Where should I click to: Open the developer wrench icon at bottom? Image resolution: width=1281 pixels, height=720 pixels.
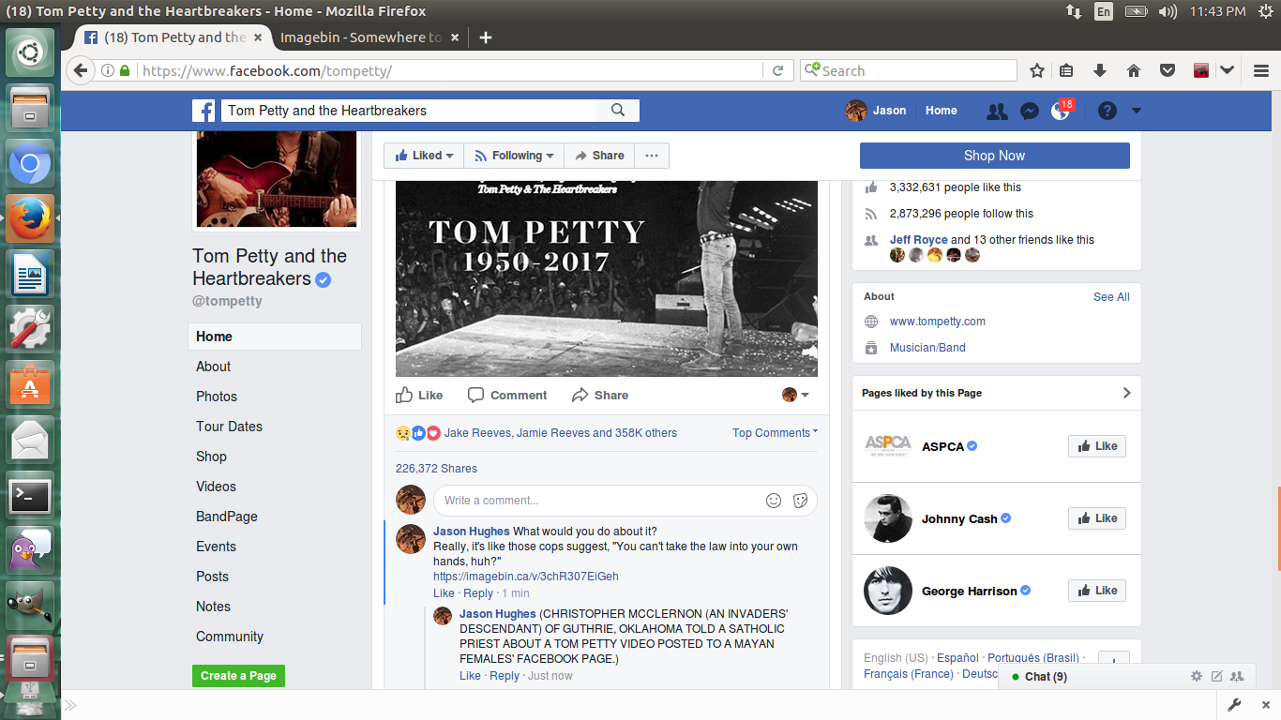coord(1234,705)
